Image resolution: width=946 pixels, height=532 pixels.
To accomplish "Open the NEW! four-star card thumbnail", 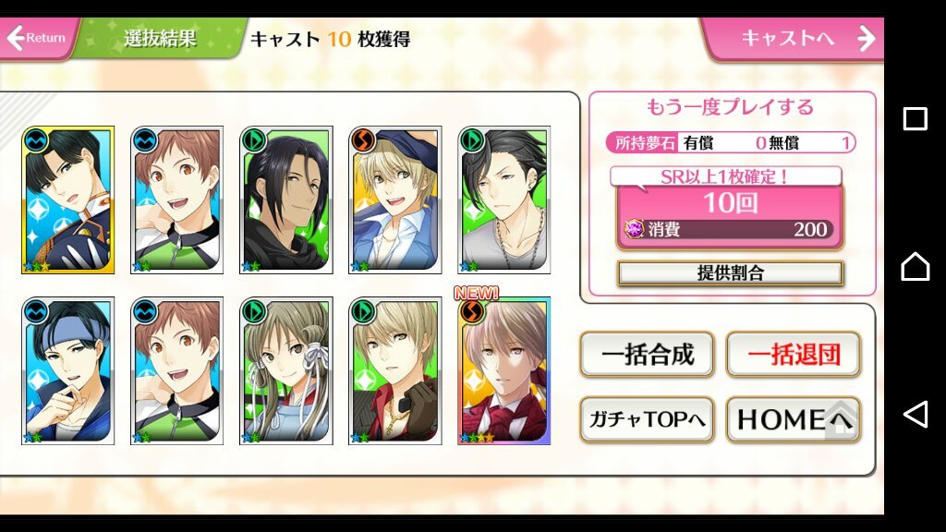I will (x=503, y=371).
